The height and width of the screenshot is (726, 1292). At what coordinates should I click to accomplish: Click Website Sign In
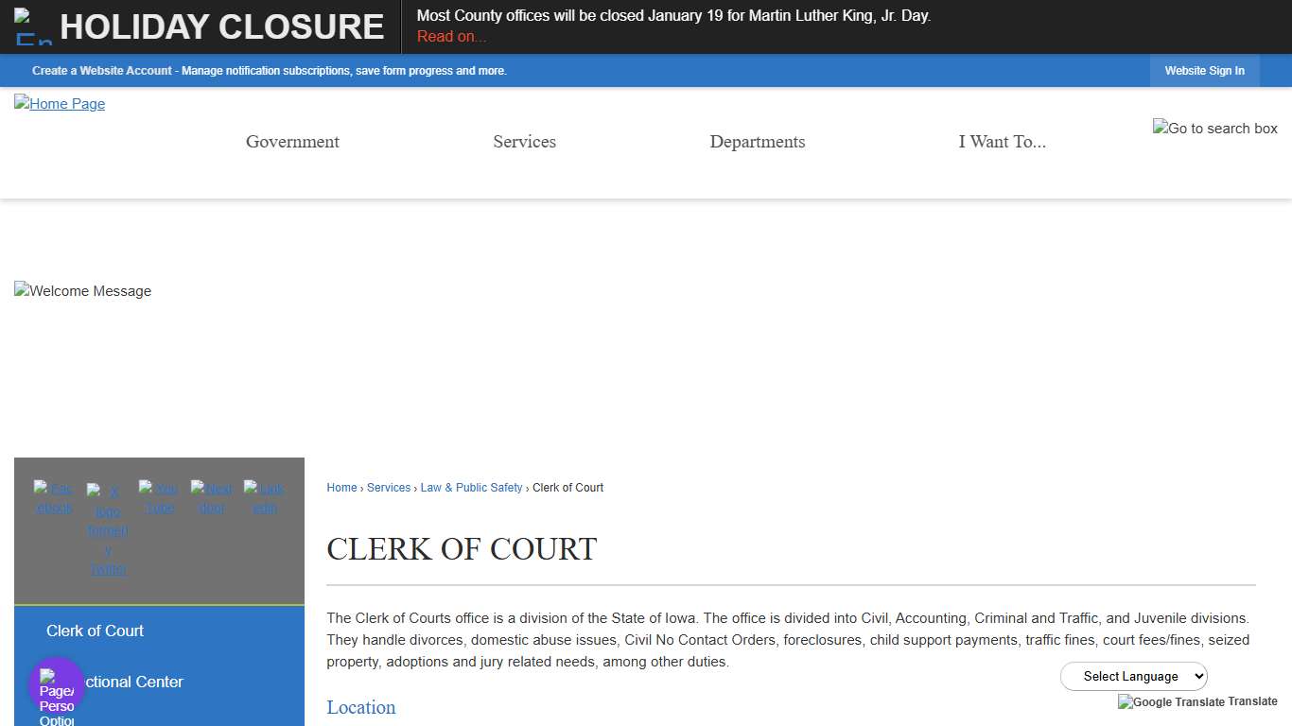pos(1204,70)
